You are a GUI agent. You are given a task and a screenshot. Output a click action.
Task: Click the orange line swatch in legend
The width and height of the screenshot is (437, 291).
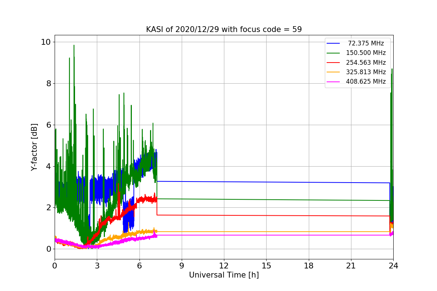point(333,72)
